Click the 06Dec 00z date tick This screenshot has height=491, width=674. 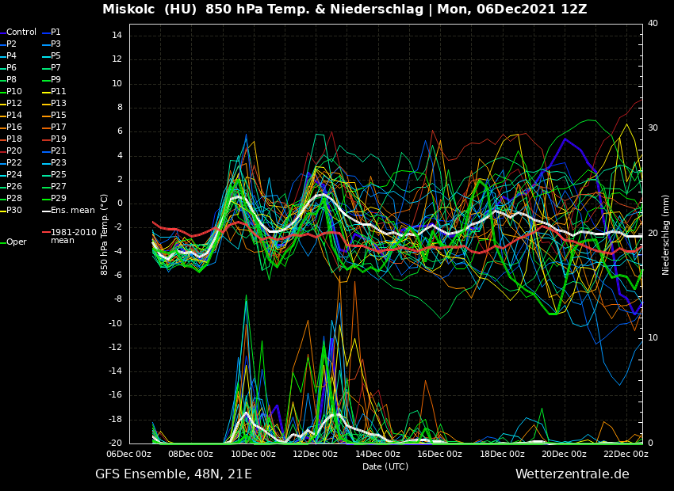[129, 455]
